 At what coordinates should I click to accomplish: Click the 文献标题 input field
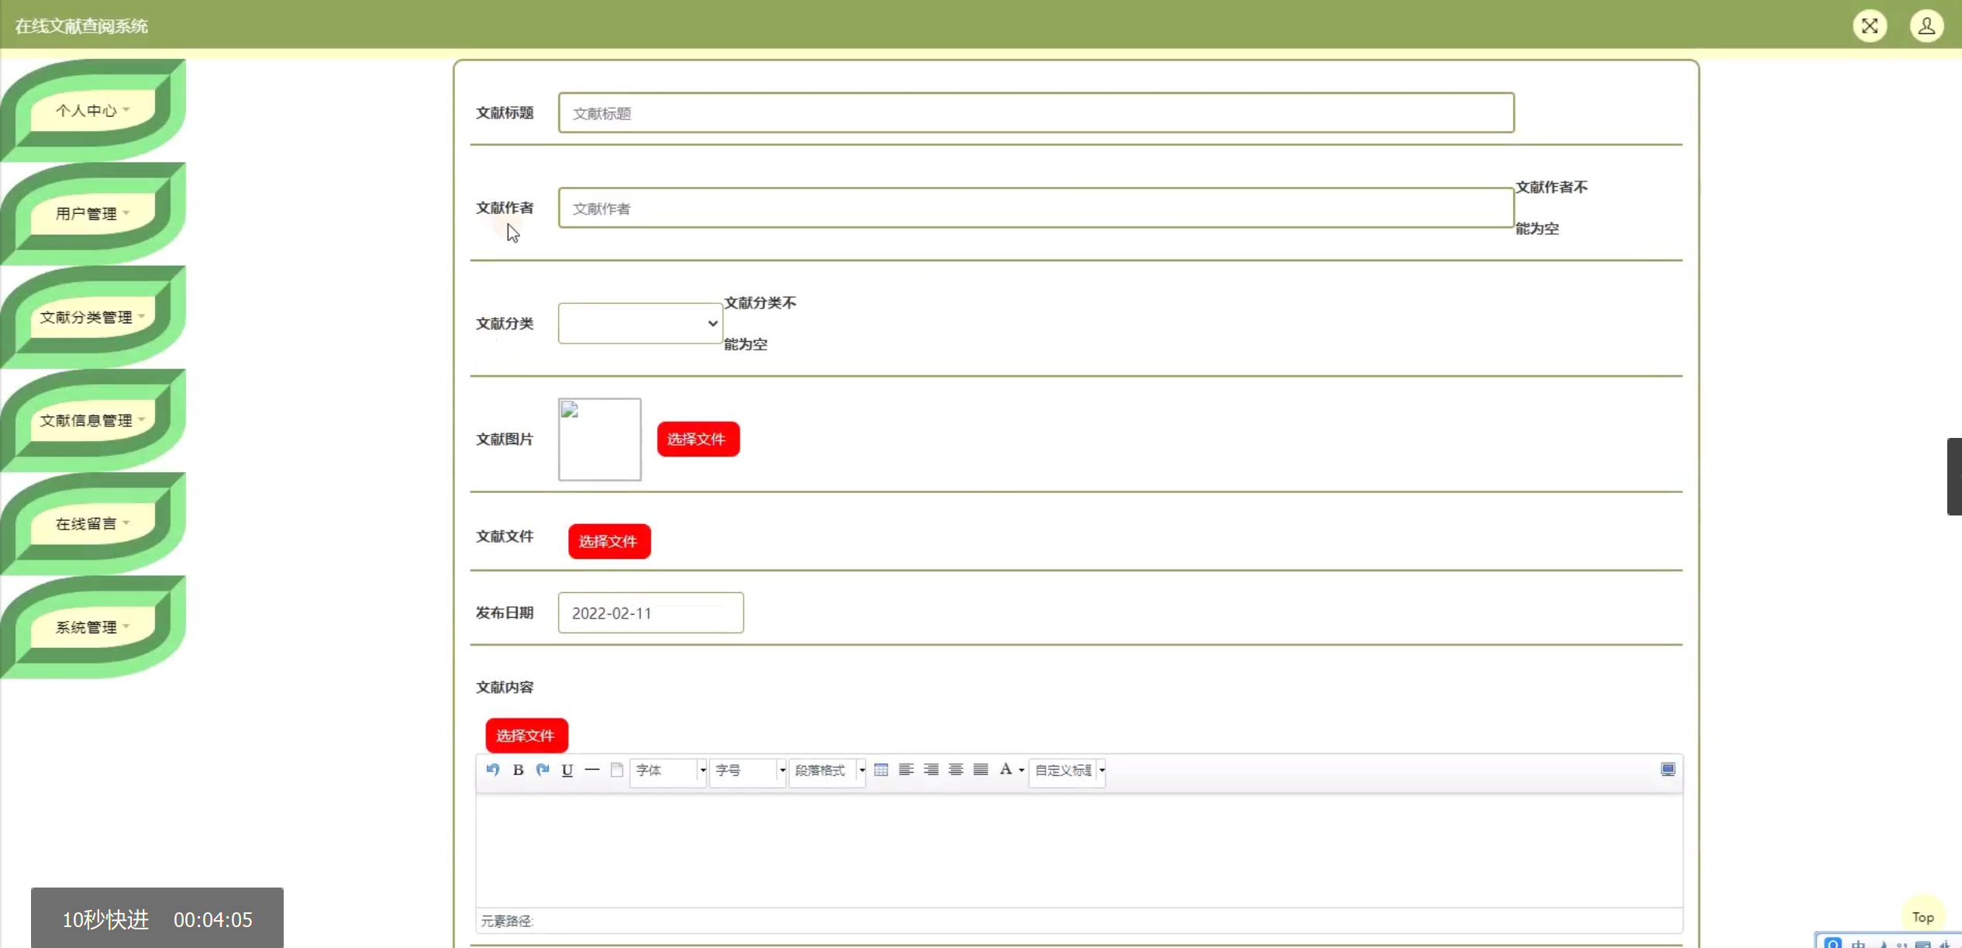tap(1036, 113)
